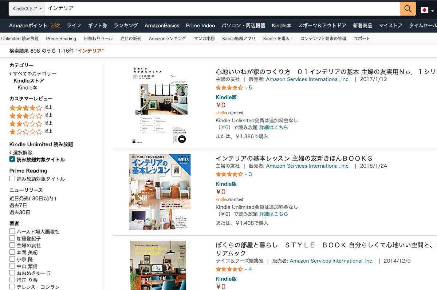Open パソコン・周辺機器 in the navigation bar
This screenshot has height=290, width=437.
243,25
